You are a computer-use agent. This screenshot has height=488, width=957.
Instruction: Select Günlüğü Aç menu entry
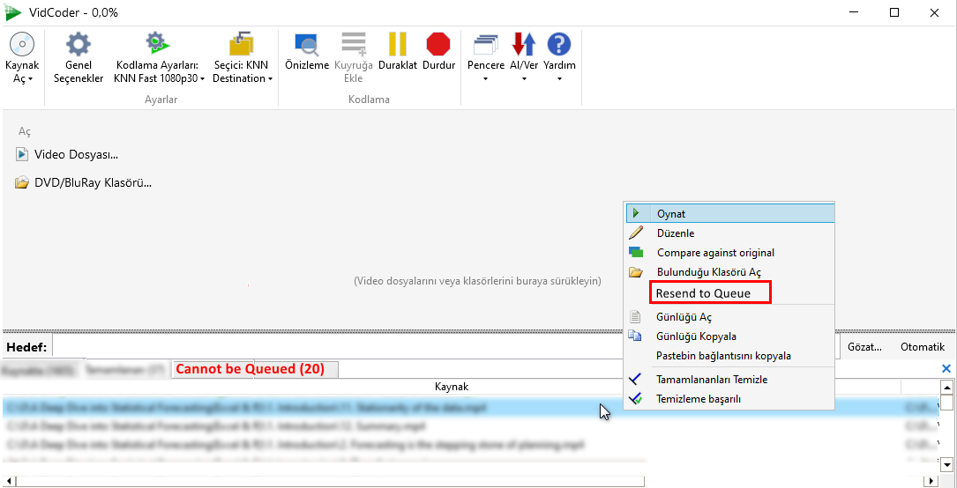click(730, 317)
